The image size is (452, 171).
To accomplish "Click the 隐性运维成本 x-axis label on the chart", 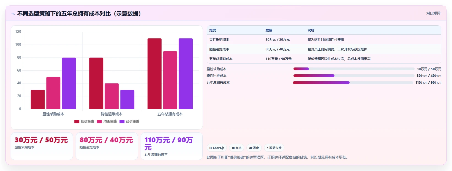I will pos(112,114).
